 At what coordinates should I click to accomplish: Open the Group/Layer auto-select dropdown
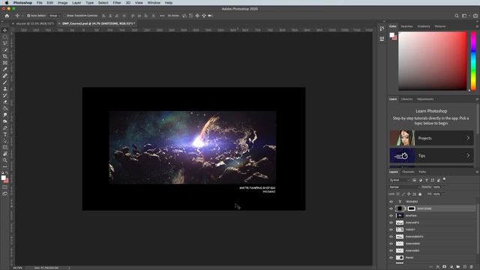55,16
